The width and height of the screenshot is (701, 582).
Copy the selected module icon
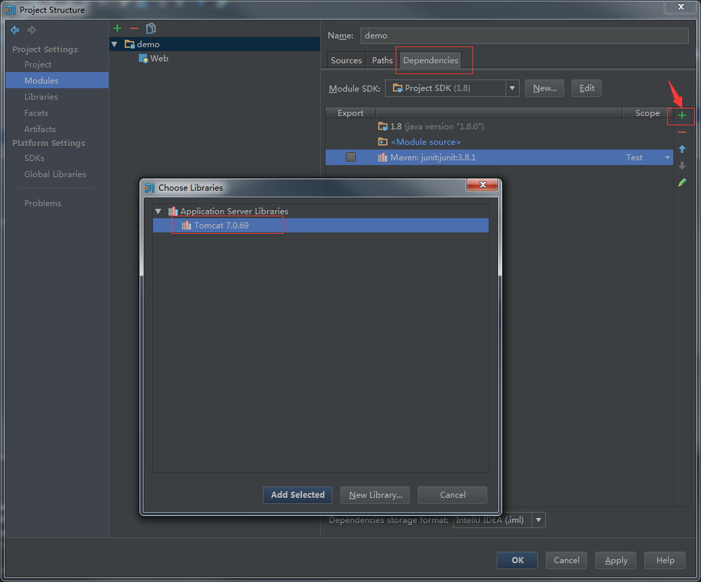point(151,28)
